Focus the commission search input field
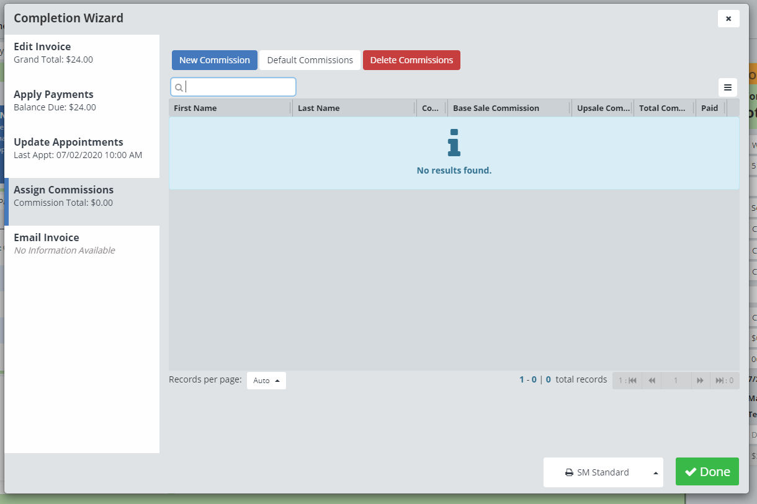The image size is (757, 504). 239,87
